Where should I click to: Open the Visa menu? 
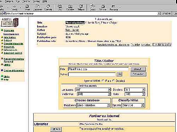pyautogui.click(x=18, y=1)
